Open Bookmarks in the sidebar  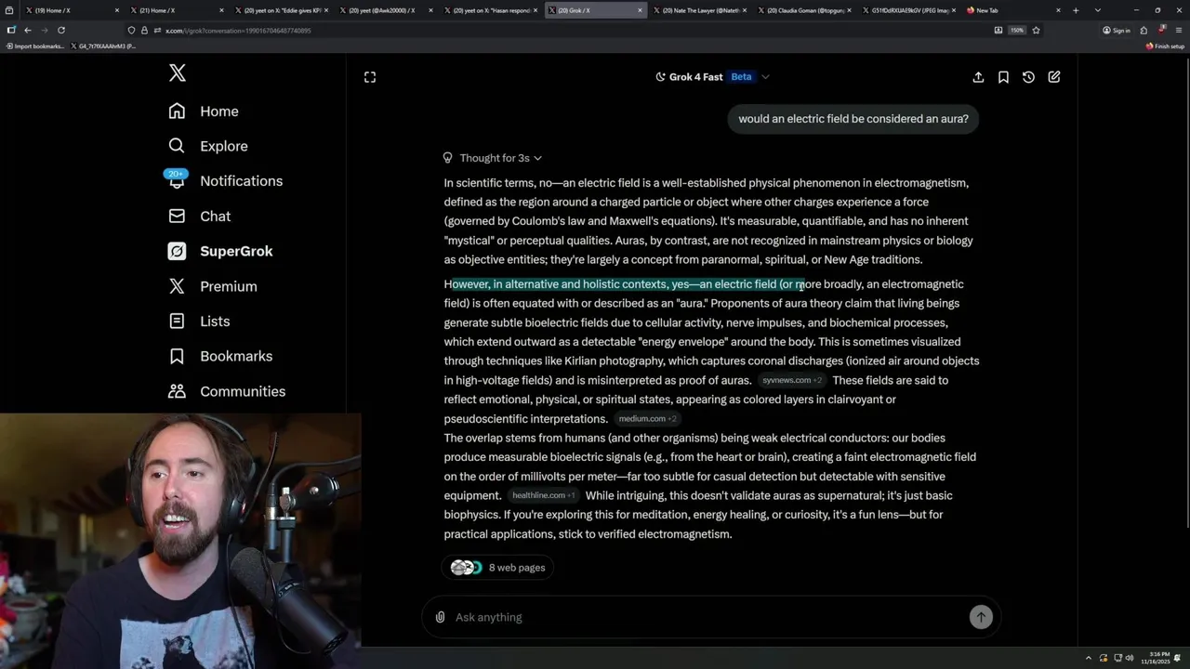point(220,356)
